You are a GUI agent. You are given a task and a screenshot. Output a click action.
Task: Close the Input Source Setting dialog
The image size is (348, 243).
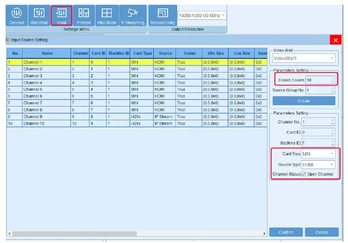tap(335, 40)
